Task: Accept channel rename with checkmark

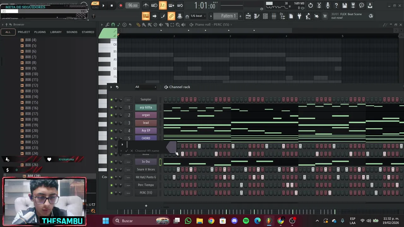Action: click(x=126, y=151)
